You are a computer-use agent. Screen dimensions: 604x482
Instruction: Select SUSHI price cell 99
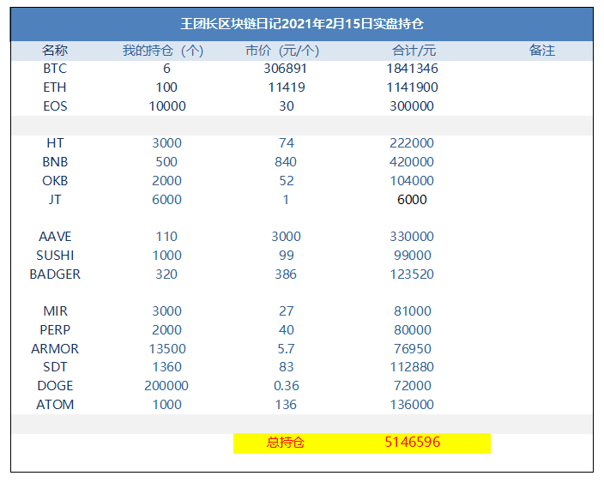(287, 256)
